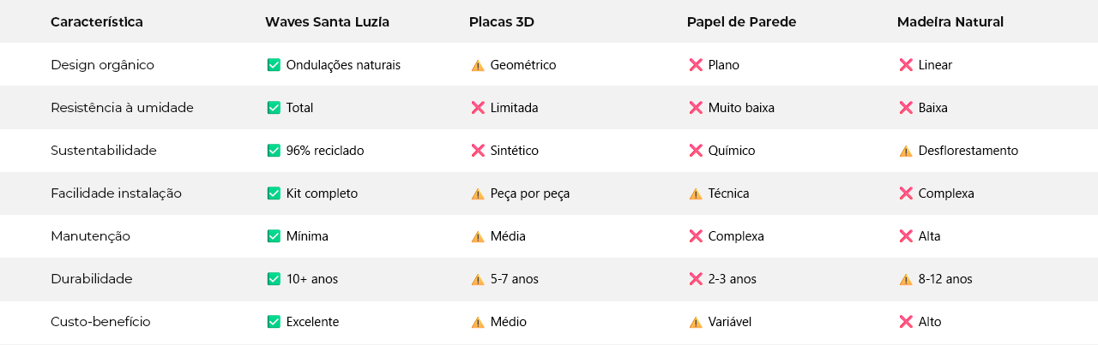
Task: Click warning icon next to Geométrico
Action: tap(478, 65)
